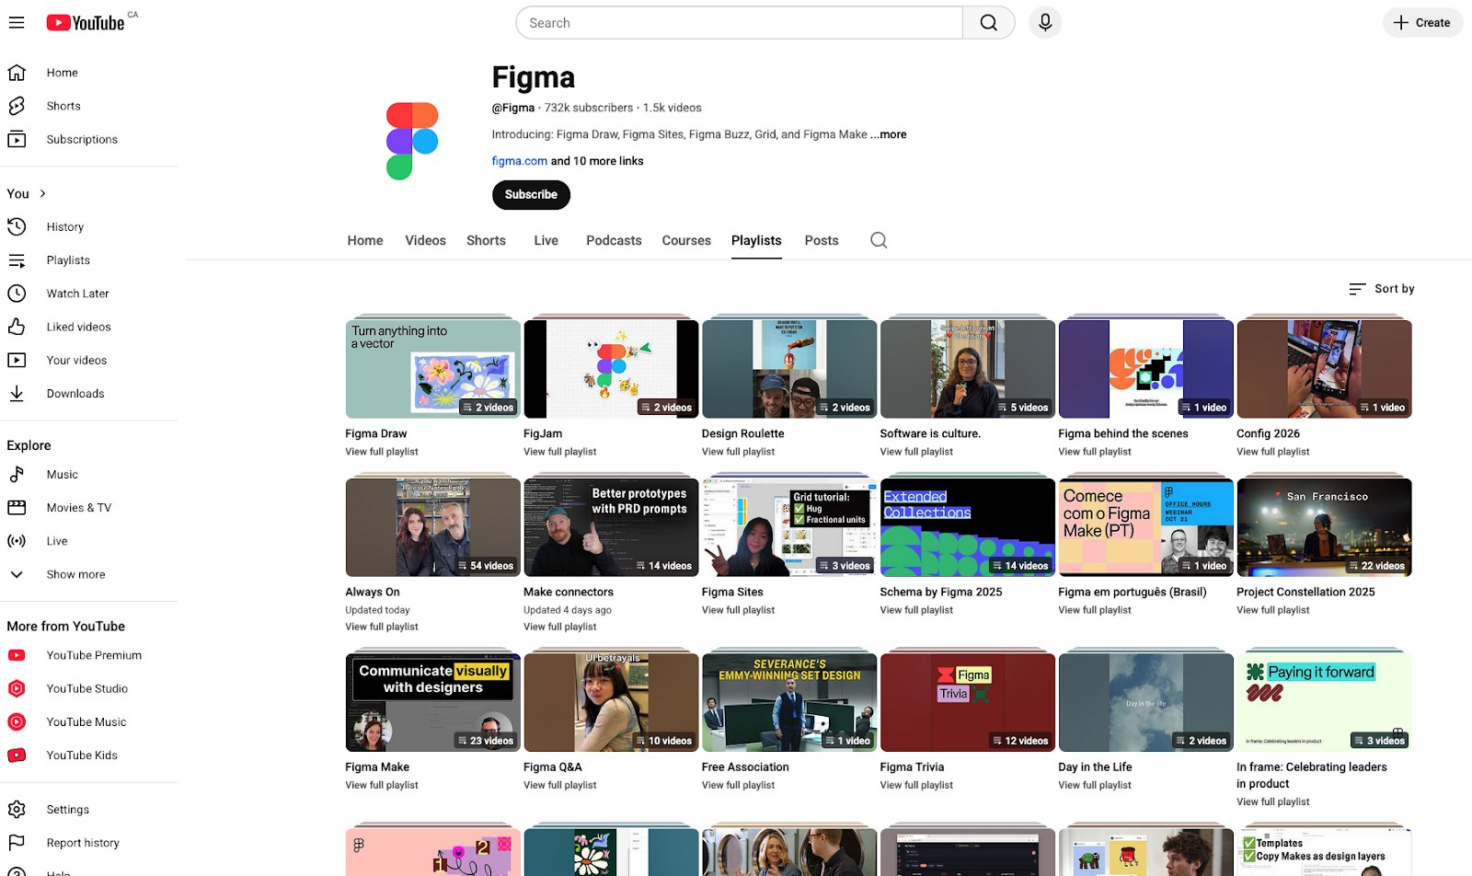Open the FigJam playlist thumbnail
1472x876 pixels.
[611, 369]
